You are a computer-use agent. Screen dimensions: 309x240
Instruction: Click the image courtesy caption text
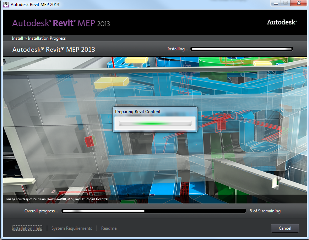[x=57, y=199]
